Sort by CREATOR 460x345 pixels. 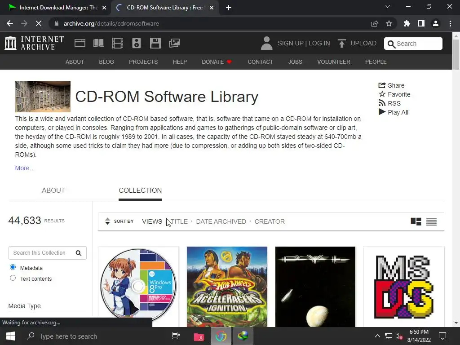click(x=270, y=221)
